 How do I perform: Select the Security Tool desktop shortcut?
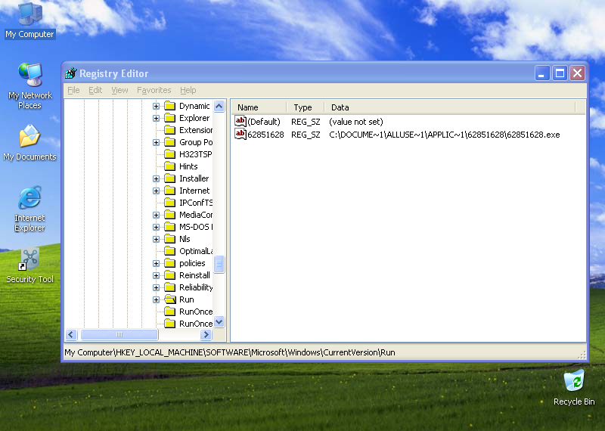point(29,265)
